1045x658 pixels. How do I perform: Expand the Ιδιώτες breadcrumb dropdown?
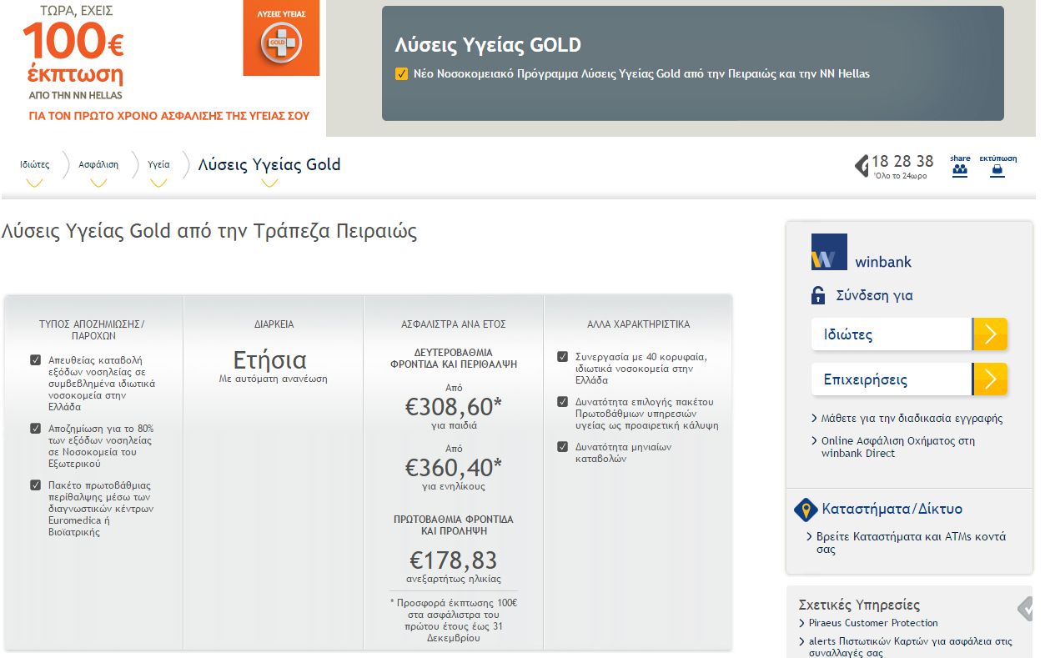coord(35,183)
